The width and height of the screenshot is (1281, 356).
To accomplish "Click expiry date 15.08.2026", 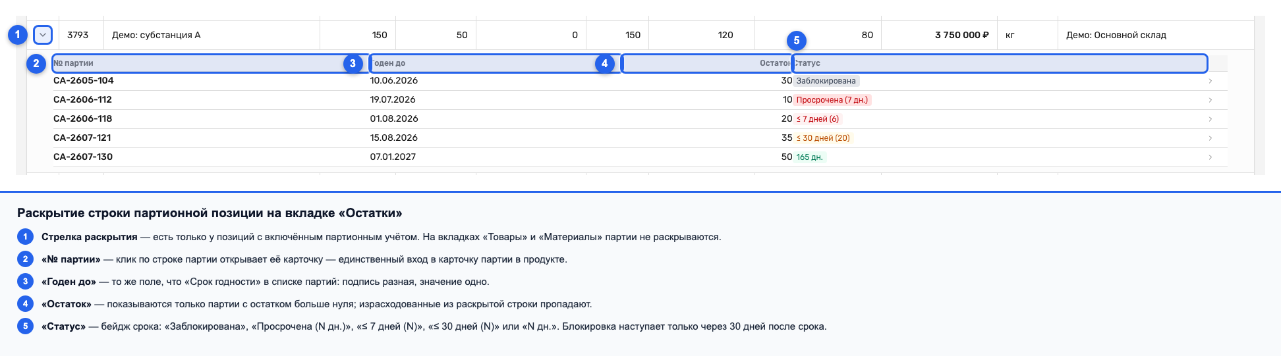I will 394,138.
